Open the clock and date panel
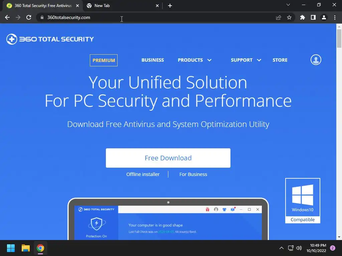The width and height of the screenshot is (342, 256). [x=316, y=248]
